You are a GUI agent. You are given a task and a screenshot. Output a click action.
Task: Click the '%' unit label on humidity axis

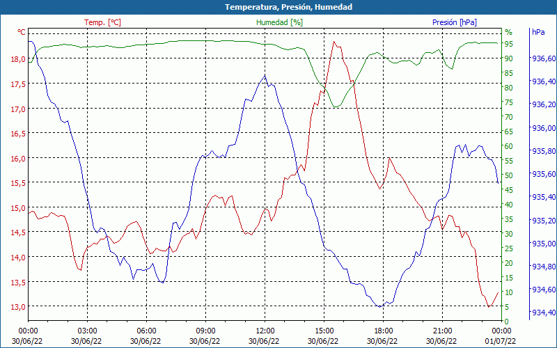click(509, 32)
